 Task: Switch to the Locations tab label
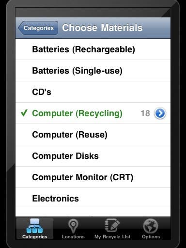coord(73,237)
